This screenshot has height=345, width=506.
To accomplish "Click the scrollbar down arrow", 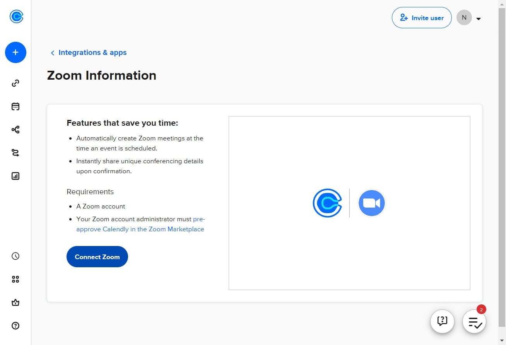I will click(x=502, y=341).
